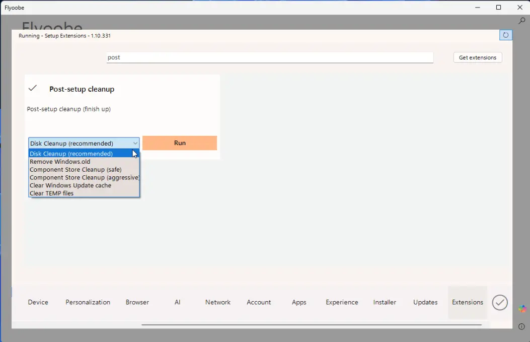Click the Post-setup cleanup title

point(82,89)
